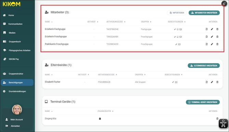Sort Terminal-Geräte table by Zugangsdaten
Image resolution: width=229 pixels, height=132 pixels.
coord(106,111)
